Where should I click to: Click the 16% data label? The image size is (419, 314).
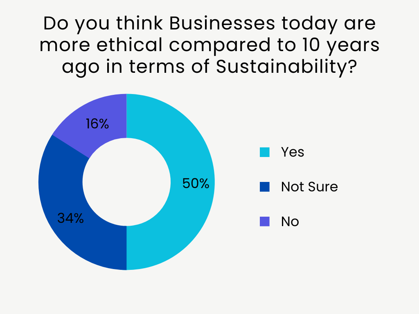[x=97, y=124]
